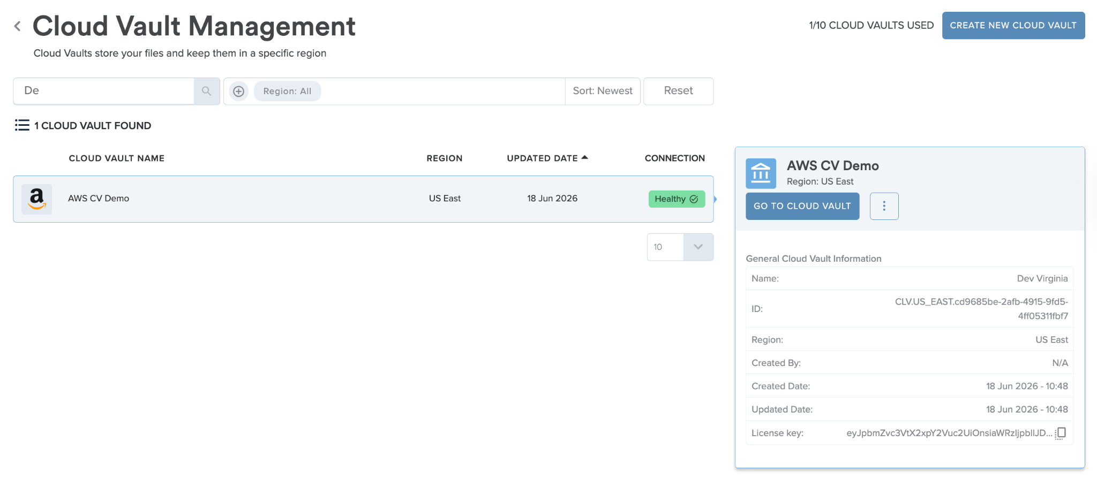Click Go To Cloud Vault button
This screenshot has width=1097, height=495.
pos(802,206)
